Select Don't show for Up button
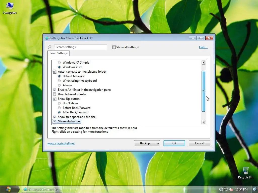This screenshot has height=193, width=258. pyautogui.click(x=59, y=103)
